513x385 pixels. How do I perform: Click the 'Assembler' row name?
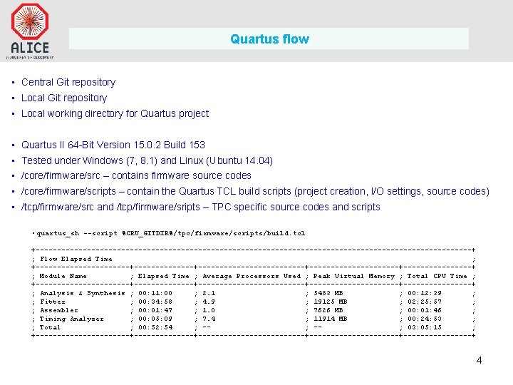pos(59,310)
